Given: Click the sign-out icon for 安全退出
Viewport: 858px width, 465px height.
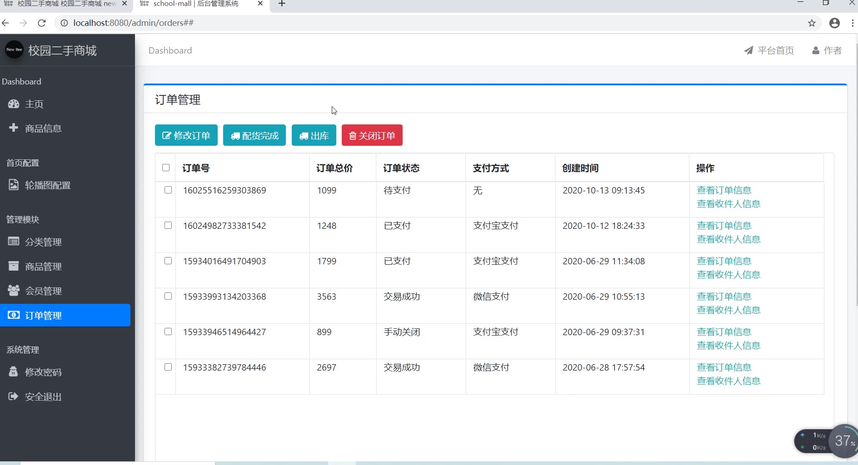Looking at the screenshot, I should coord(14,396).
